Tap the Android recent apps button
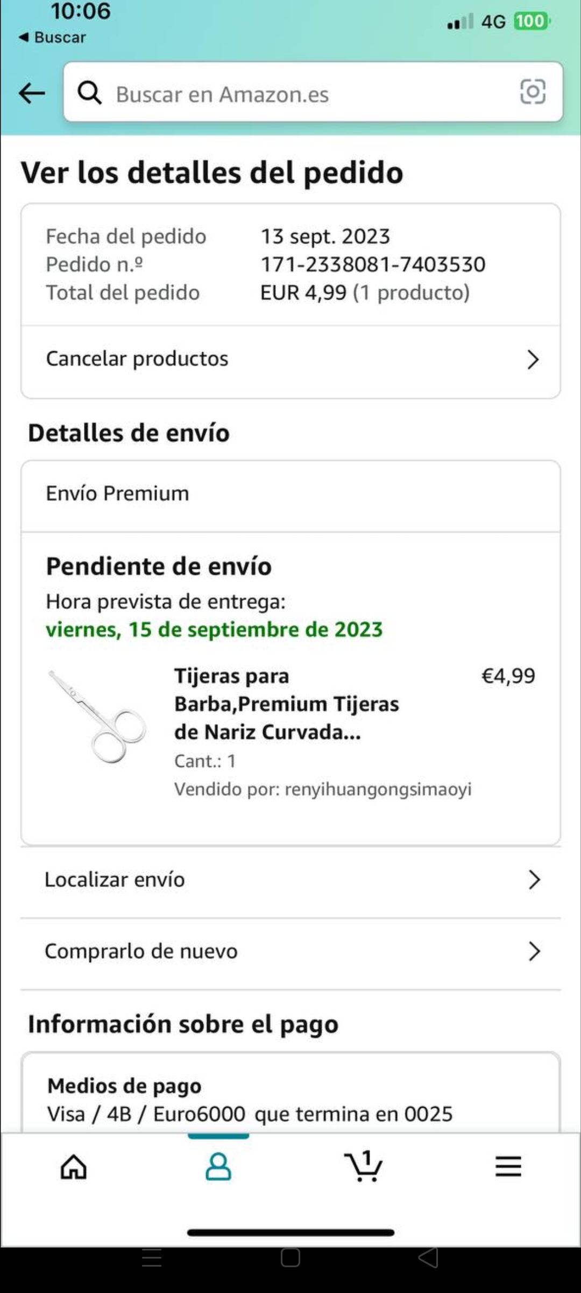This screenshot has width=581, height=1293. coord(152,1258)
